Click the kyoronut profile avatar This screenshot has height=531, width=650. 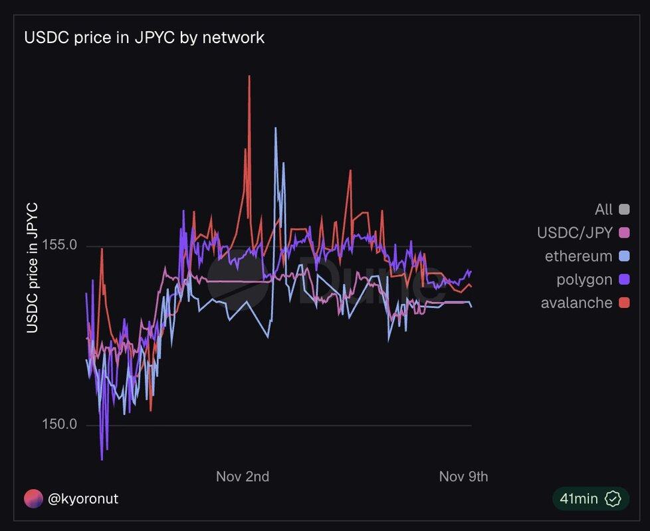click(33, 498)
